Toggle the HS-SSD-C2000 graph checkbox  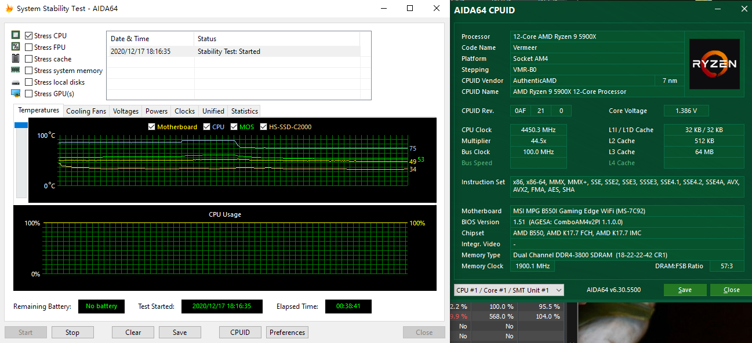click(x=264, y=127)
